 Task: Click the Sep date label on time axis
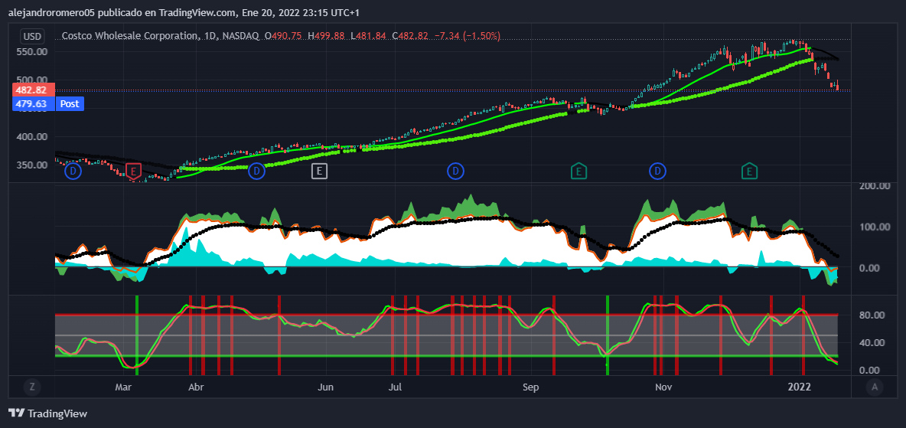(x=531, y=387)
